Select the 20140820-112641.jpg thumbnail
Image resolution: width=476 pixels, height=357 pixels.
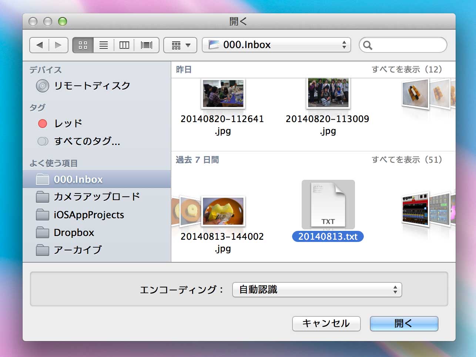click(223, 94)
